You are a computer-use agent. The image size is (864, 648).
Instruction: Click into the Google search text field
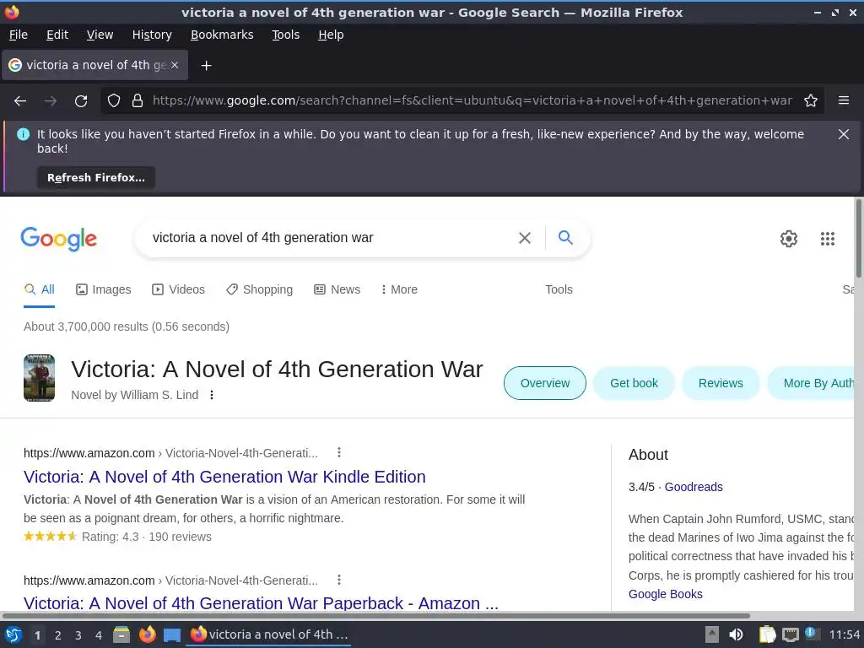(331, 238)
